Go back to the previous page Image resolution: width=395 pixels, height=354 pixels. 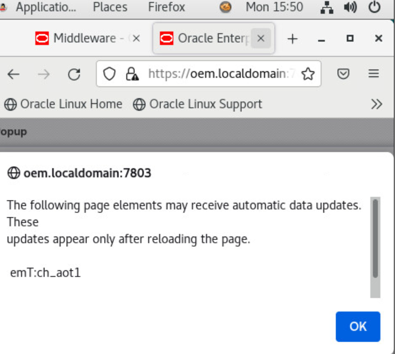[13, 74]
